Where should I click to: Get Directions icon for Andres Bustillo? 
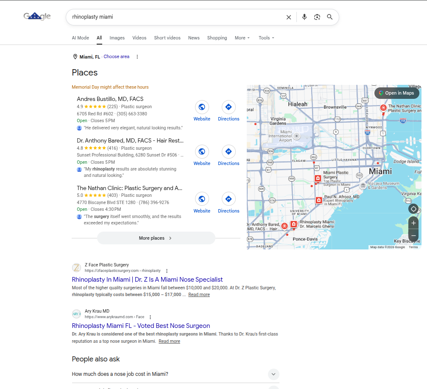pos(229,107)
